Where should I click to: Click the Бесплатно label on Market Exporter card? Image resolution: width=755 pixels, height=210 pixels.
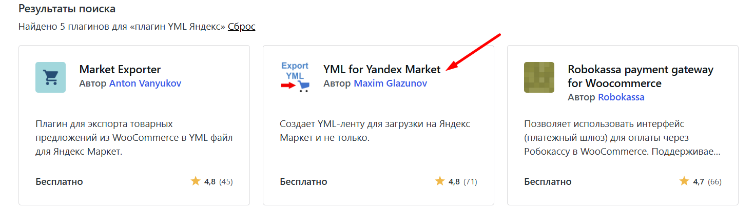(x=59, y=181)
